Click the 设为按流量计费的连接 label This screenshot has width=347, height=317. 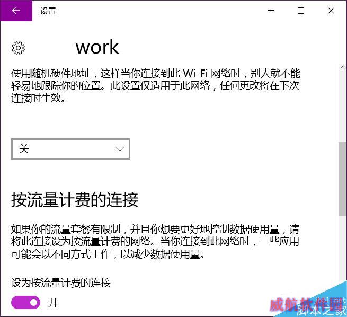point(61,283)
